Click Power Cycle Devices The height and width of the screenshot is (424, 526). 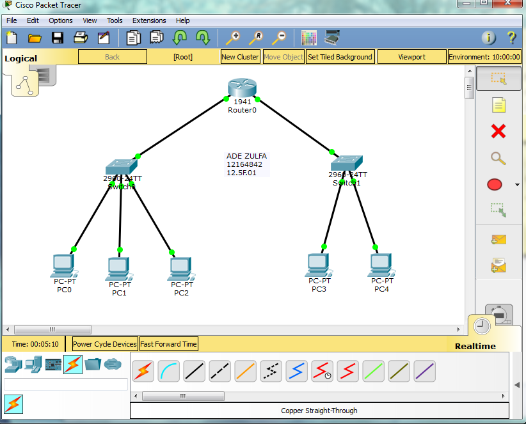[105, 344]
